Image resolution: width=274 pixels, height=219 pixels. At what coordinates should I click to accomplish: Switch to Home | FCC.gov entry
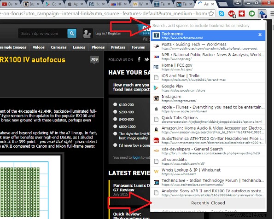click(208, 67)
